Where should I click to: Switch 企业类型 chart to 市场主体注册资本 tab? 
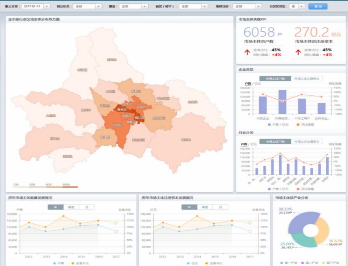coord(307,79)
